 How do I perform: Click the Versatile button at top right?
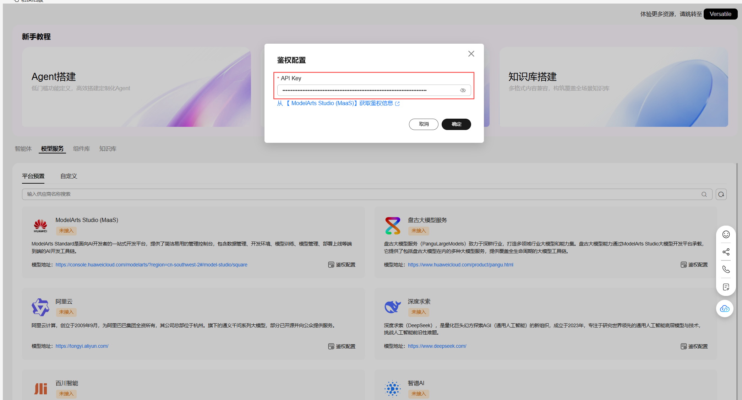[x=720, y=14]
